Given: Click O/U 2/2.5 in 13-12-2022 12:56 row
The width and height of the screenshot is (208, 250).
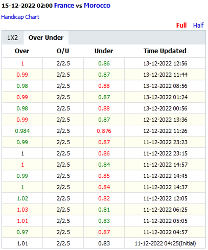Looking at the screenshot, I should coord(63,64).
